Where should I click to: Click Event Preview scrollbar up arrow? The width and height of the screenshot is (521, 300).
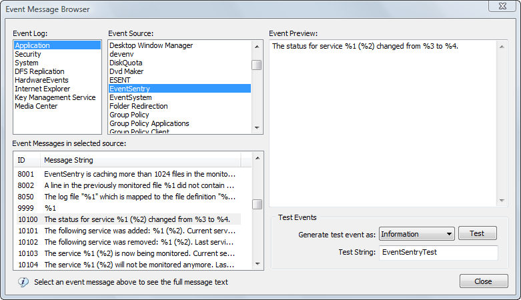pyautogui.click(x=502, y=47)
